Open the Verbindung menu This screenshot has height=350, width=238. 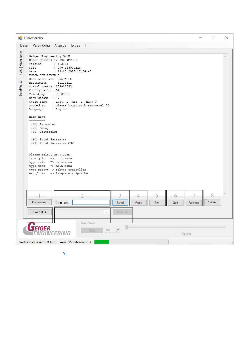[41, 45]
